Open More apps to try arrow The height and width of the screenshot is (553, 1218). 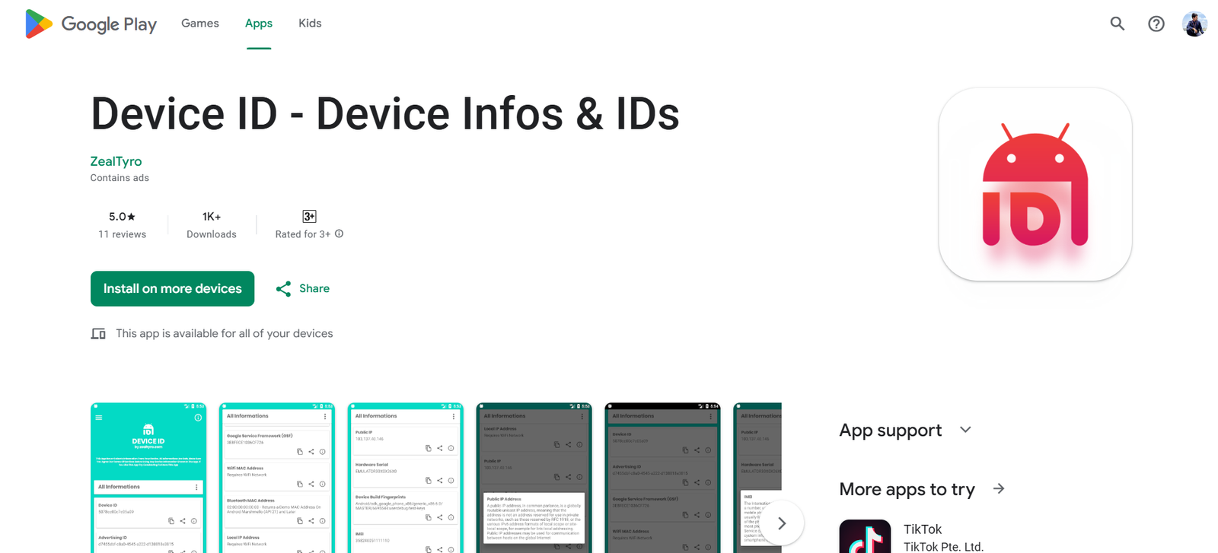tap(999, 489)
